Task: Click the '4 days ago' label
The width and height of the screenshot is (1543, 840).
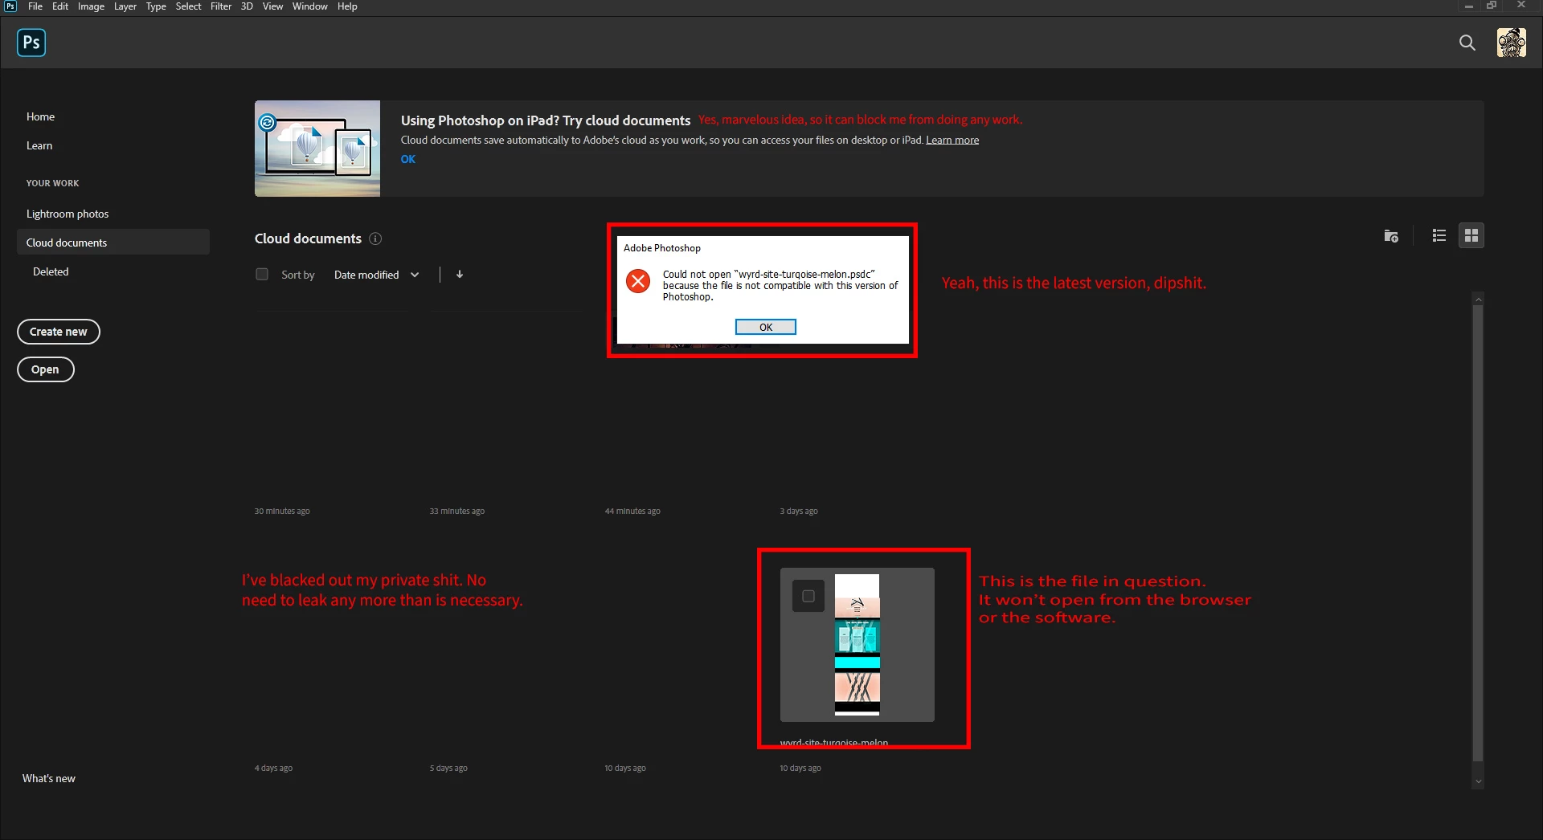Action: [274, 768]
